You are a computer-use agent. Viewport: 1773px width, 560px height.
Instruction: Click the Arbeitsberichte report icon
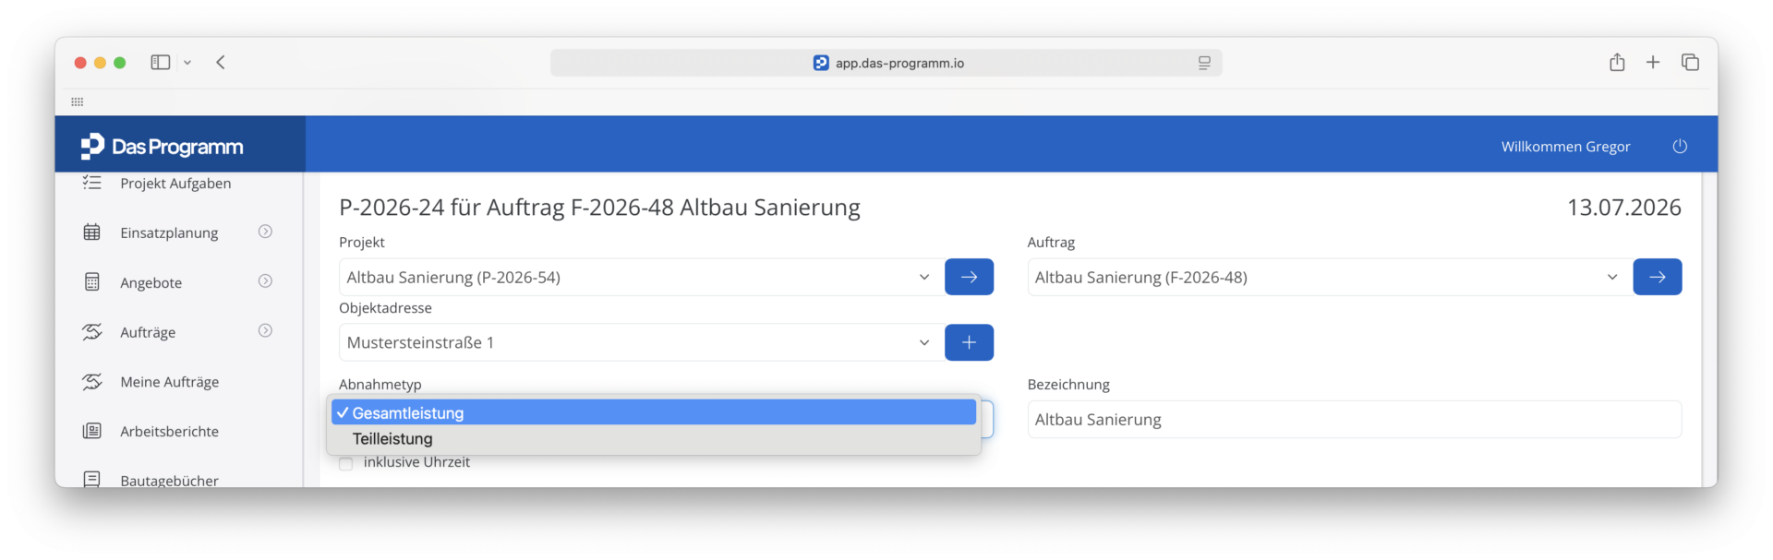(x=91, y=431)
